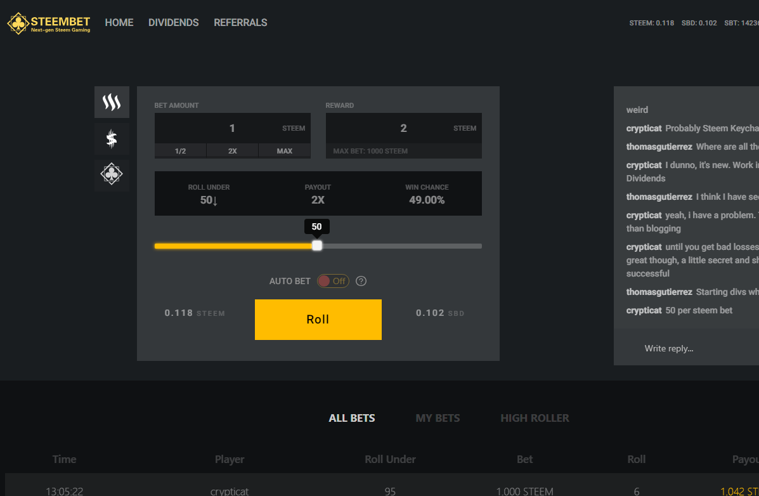Click the SBD: 0.102 header balance
The height and width of the screenshot is (496, 759).
[699, 23]
